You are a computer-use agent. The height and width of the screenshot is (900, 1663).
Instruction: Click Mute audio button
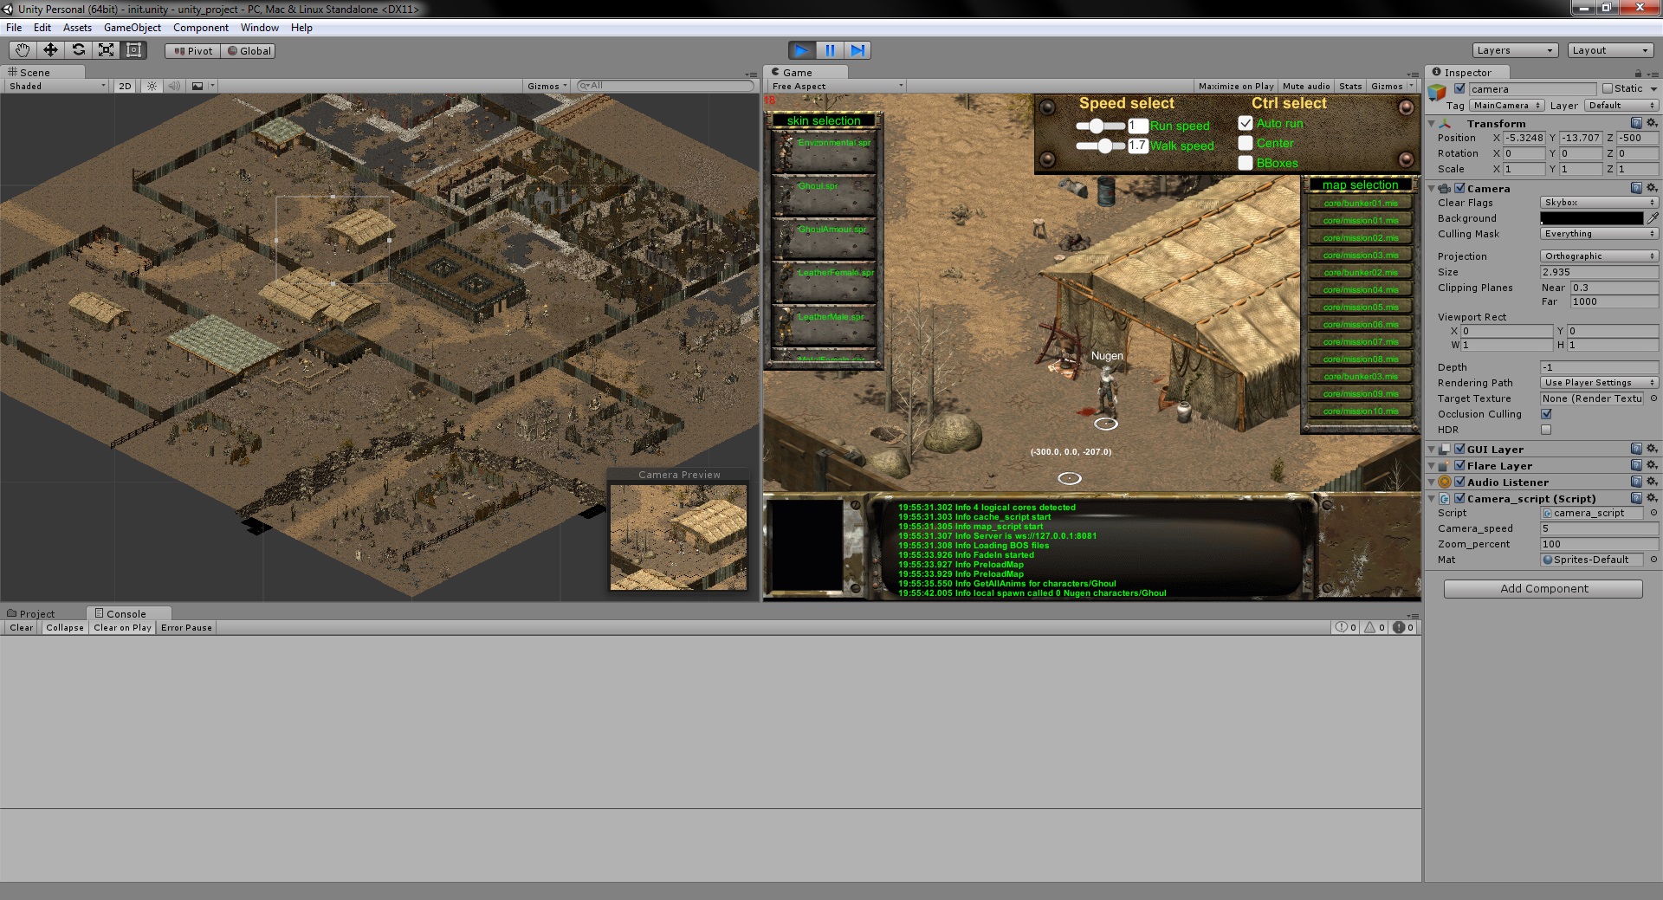1306,86
